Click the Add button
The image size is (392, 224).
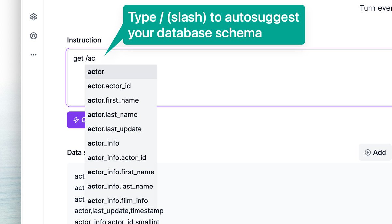[375, 152]
